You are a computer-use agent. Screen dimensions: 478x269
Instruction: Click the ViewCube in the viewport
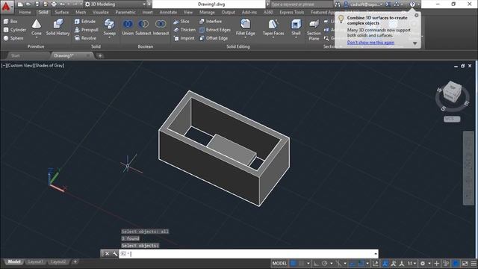[452, 93]
